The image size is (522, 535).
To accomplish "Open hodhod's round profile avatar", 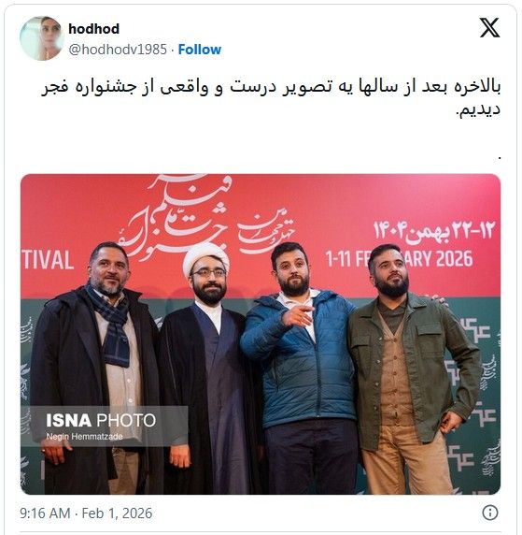I will point(42,38).
